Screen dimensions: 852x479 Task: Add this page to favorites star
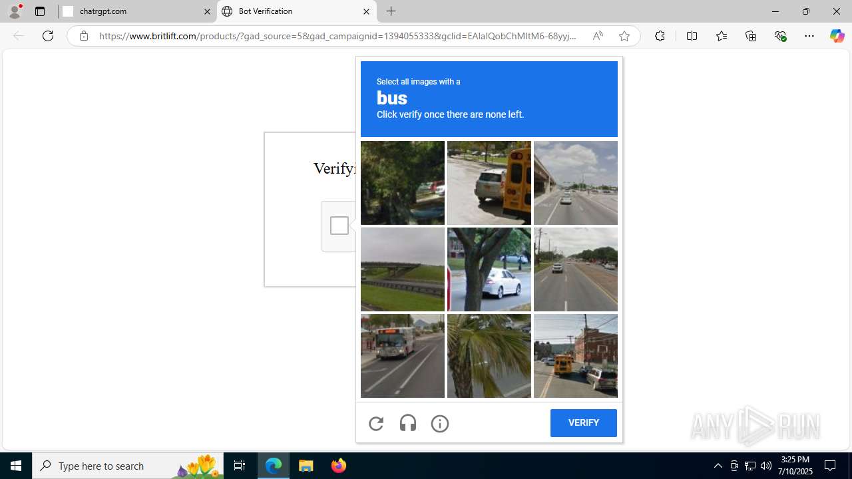624,36
